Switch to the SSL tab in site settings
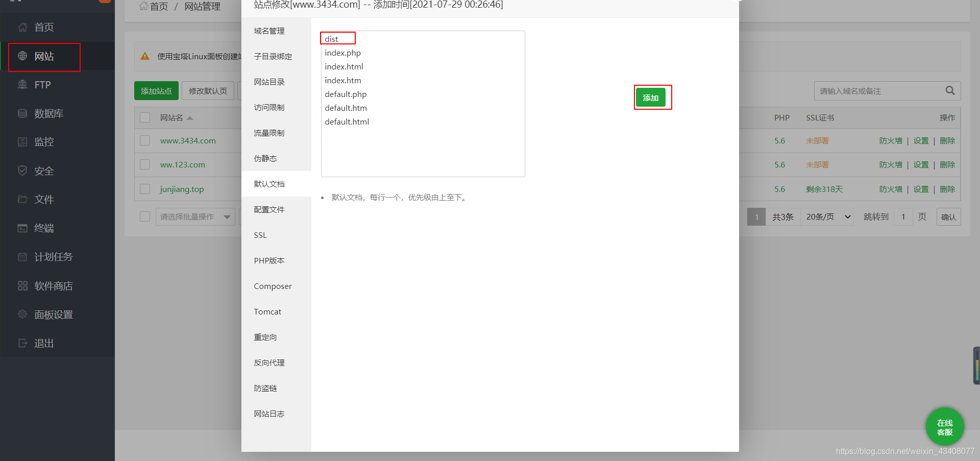 tap(260, 235)
